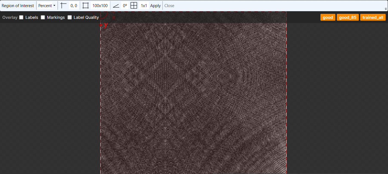Open the Percent units dropdown
This screenshot has width=388, height=174.
click(47, 5)
